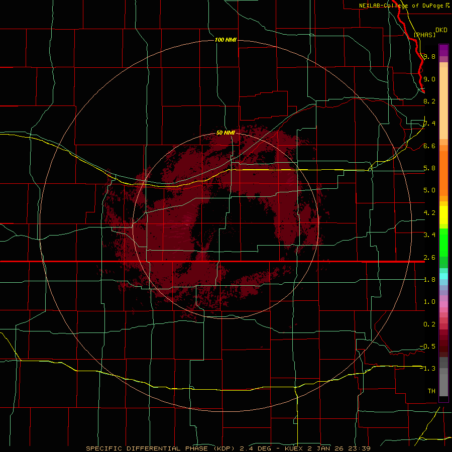452x452 pixels.
Task: Click the 3.4 scale value
Action: (x=429, y=235)
